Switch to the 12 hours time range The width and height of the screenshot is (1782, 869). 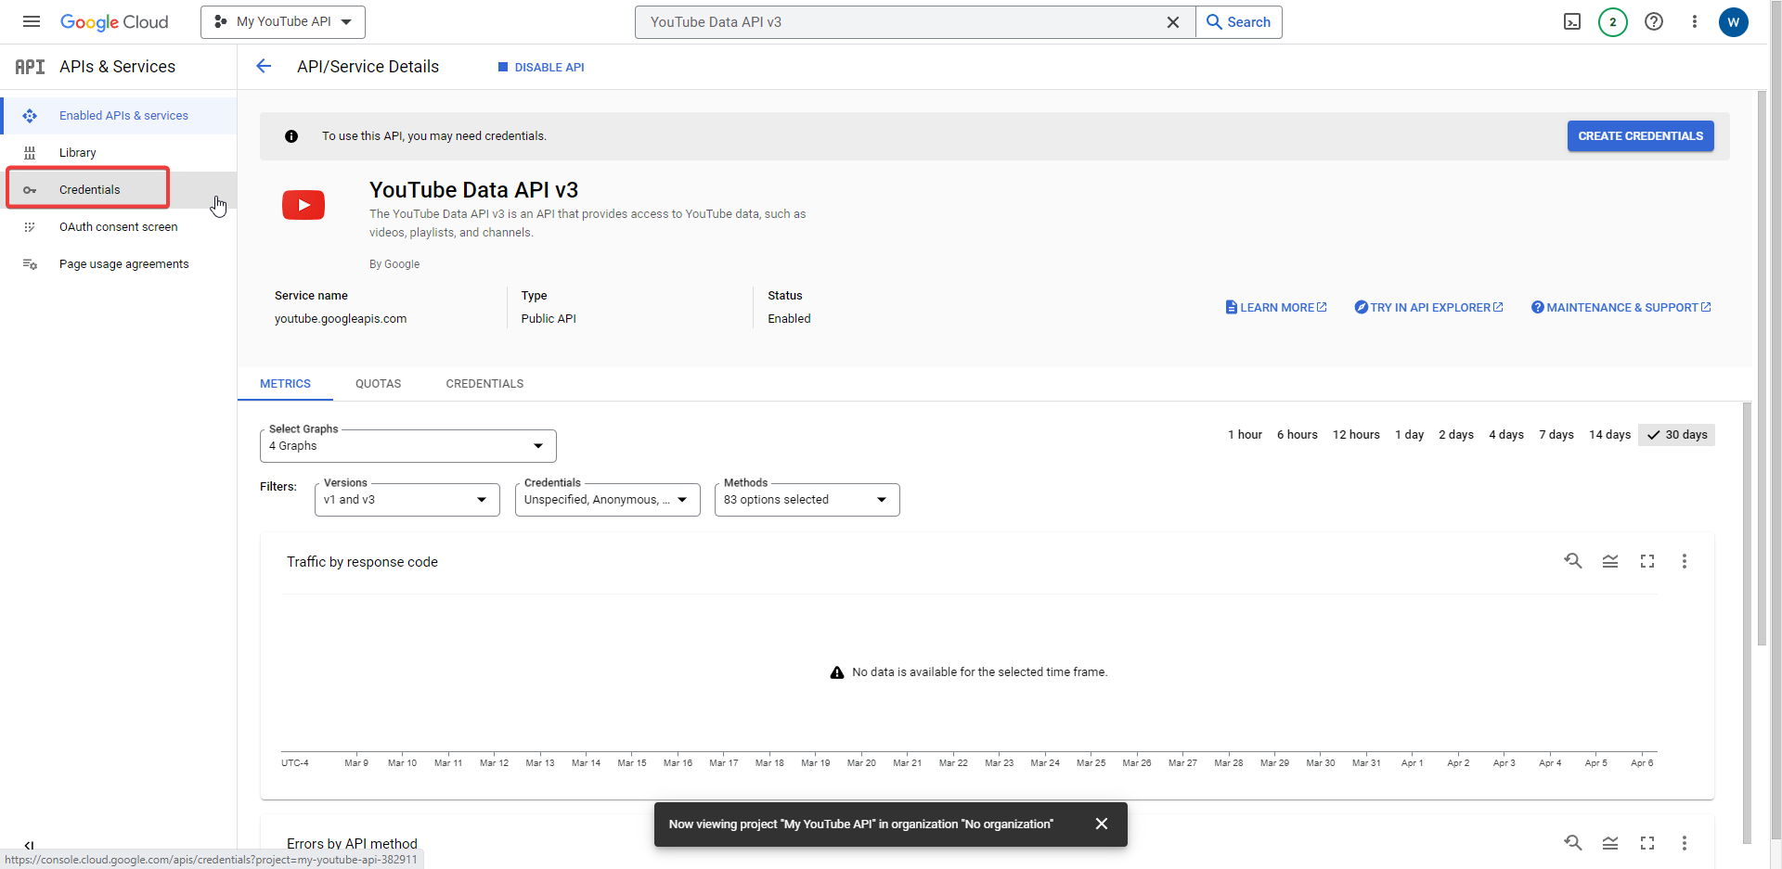1357,434
